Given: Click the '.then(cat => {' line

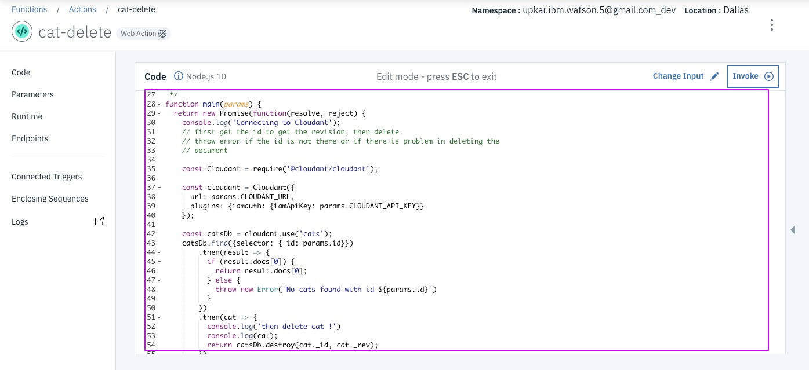Looking at the screenshot, I should click(x=228, y=317).
